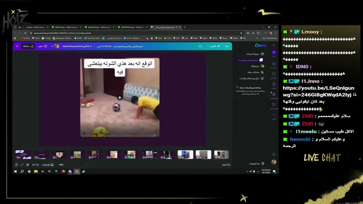The width and height of the screenshot is (363, 204).
Task: Select slide thumbnail 12
Action: point(221,154)
